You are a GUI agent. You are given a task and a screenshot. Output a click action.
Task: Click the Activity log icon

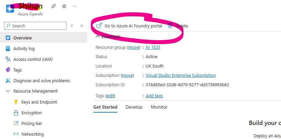[x=8, y=48]
